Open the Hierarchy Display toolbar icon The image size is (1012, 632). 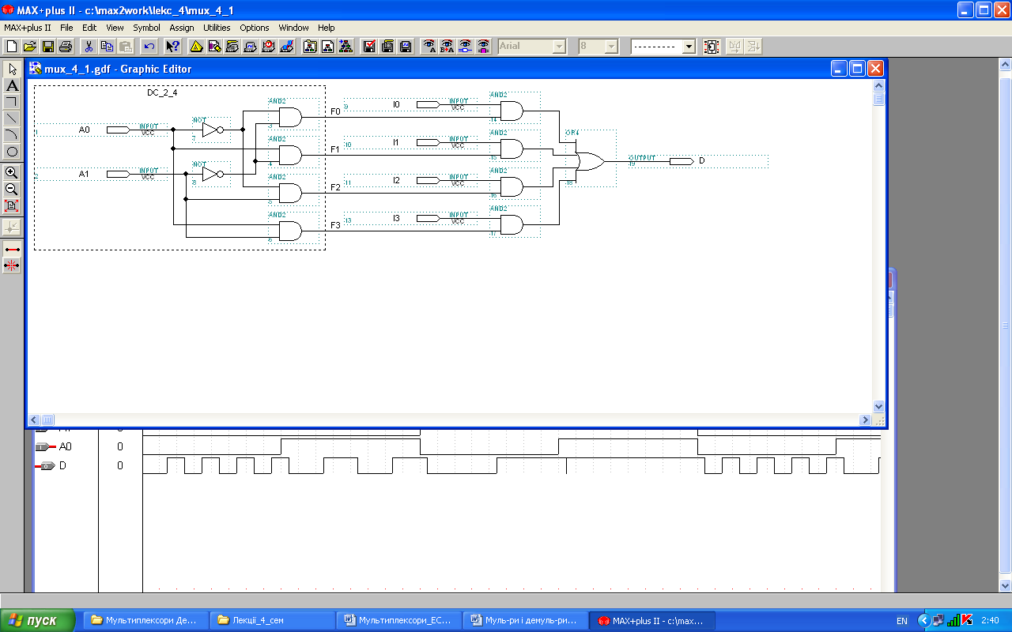click(196, 47)
